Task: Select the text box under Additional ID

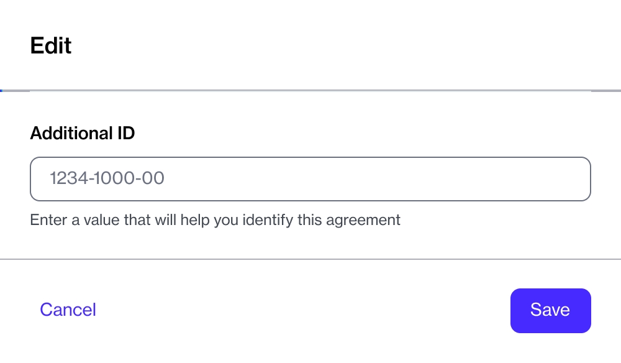Action: pos(310,179)
